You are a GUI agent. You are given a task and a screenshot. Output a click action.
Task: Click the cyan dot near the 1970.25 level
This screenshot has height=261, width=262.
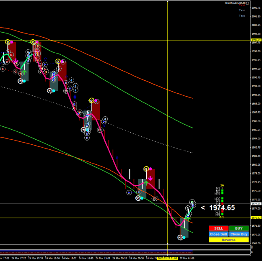(x=184, y=238)
